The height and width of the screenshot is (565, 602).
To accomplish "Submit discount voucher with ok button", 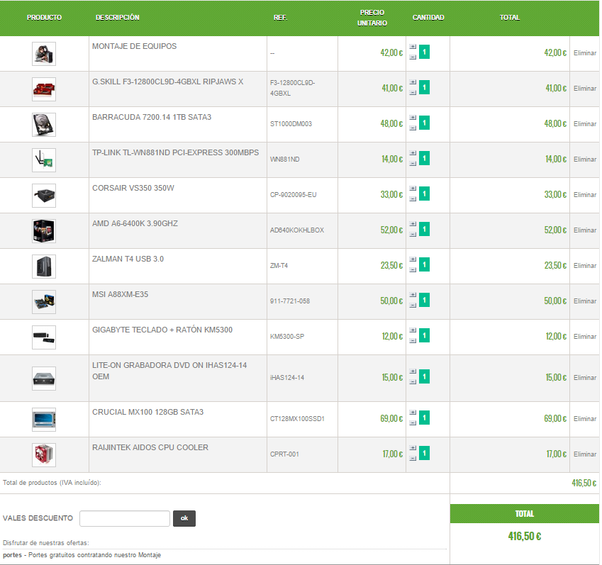I will pos(184,518).
